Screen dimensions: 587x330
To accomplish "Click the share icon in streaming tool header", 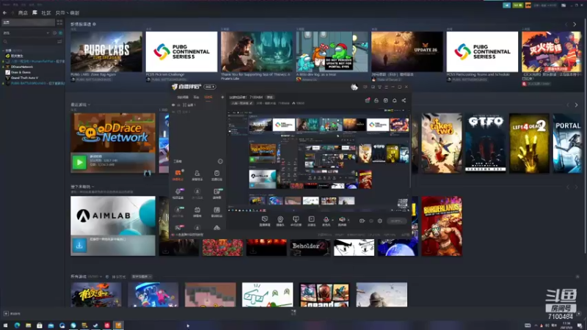I will tap(404, 100).
